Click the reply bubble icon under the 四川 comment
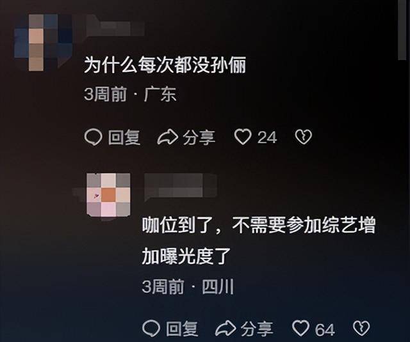410x342 pixels. pos(151,328)
